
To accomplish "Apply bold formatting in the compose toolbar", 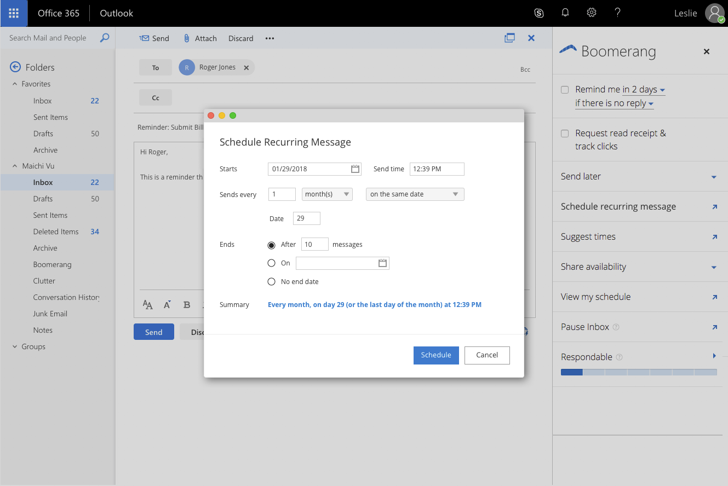I will [186, 305].
